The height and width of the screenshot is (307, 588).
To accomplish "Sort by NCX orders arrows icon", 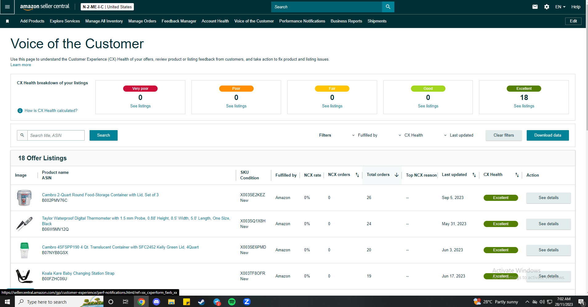I will pos(357,175).
